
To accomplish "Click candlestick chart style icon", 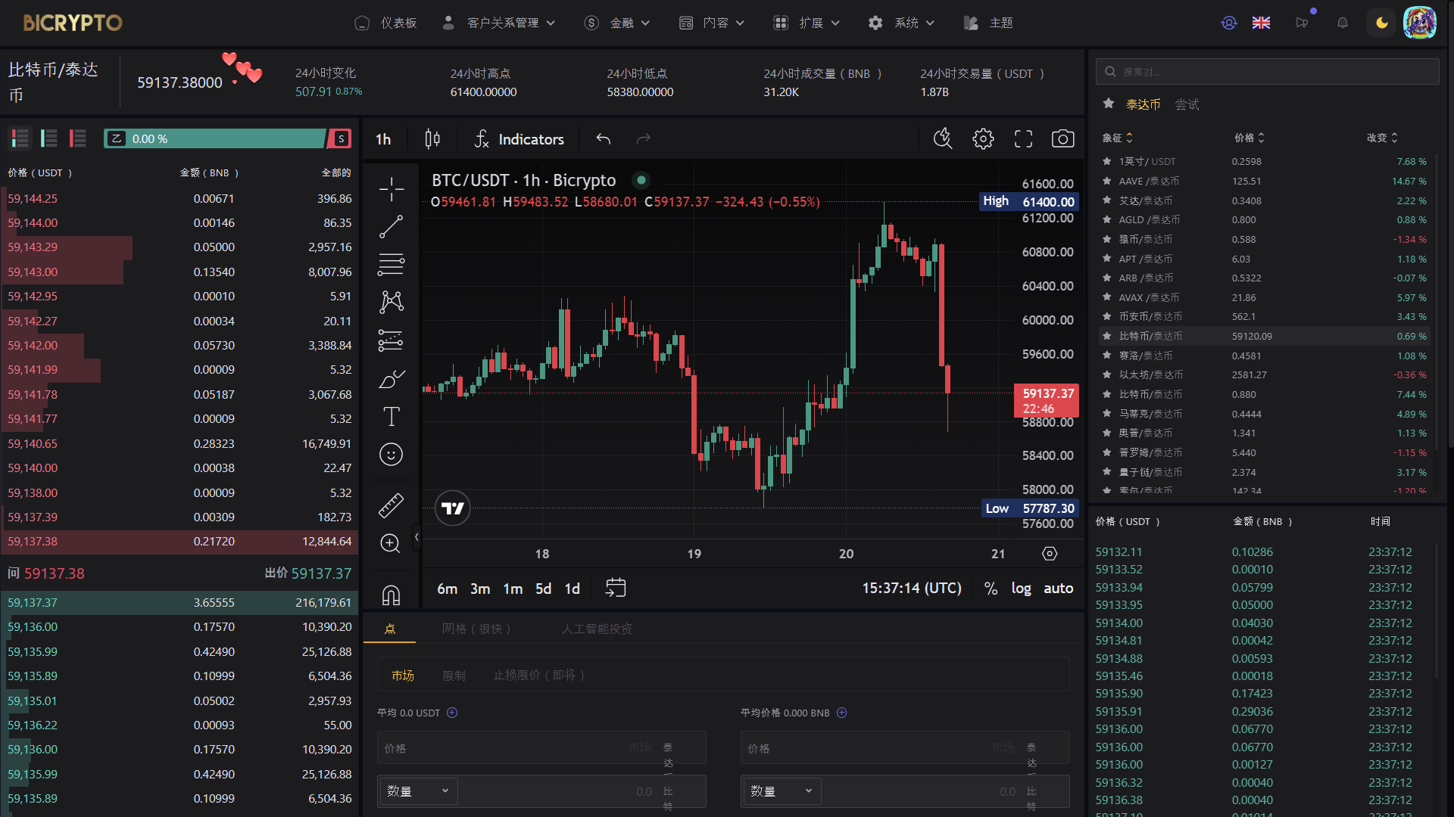I will [432, 139].
